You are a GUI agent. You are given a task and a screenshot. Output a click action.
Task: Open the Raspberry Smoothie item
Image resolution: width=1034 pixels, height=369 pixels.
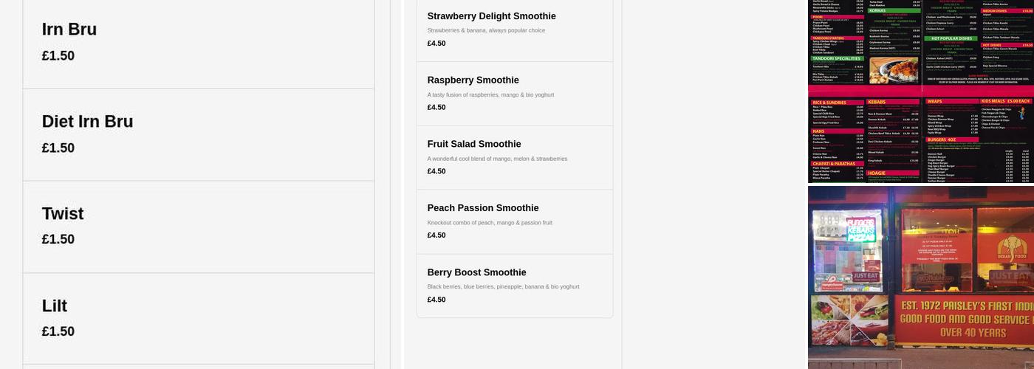(x=473, y=80)
